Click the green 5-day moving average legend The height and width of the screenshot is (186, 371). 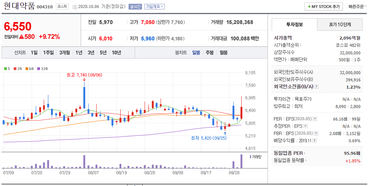(7, 68)
